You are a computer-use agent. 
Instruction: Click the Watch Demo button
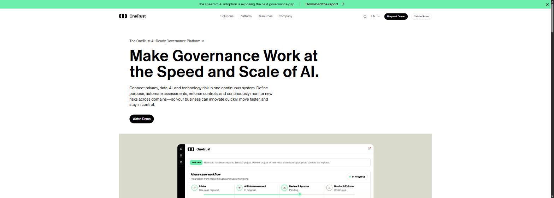(x=141, y=119)
